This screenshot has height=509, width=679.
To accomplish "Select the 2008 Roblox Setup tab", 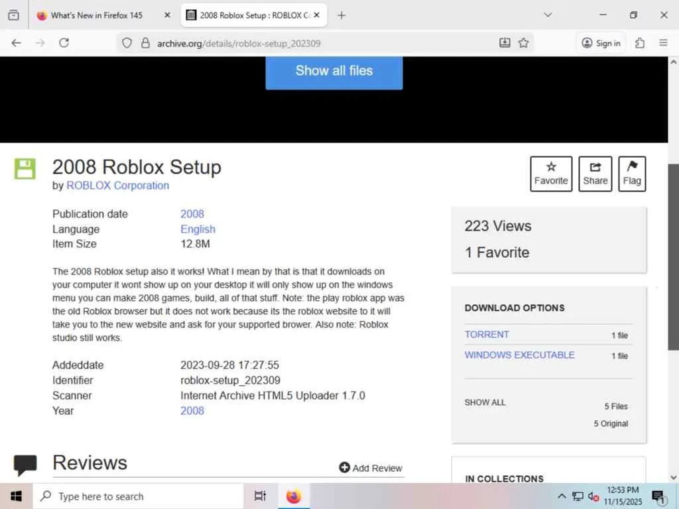I will (x=254, y=15).
